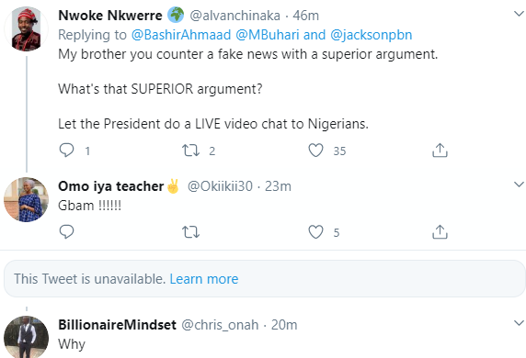View Nwoke Nkwerre's profile picture

(26, 28)
